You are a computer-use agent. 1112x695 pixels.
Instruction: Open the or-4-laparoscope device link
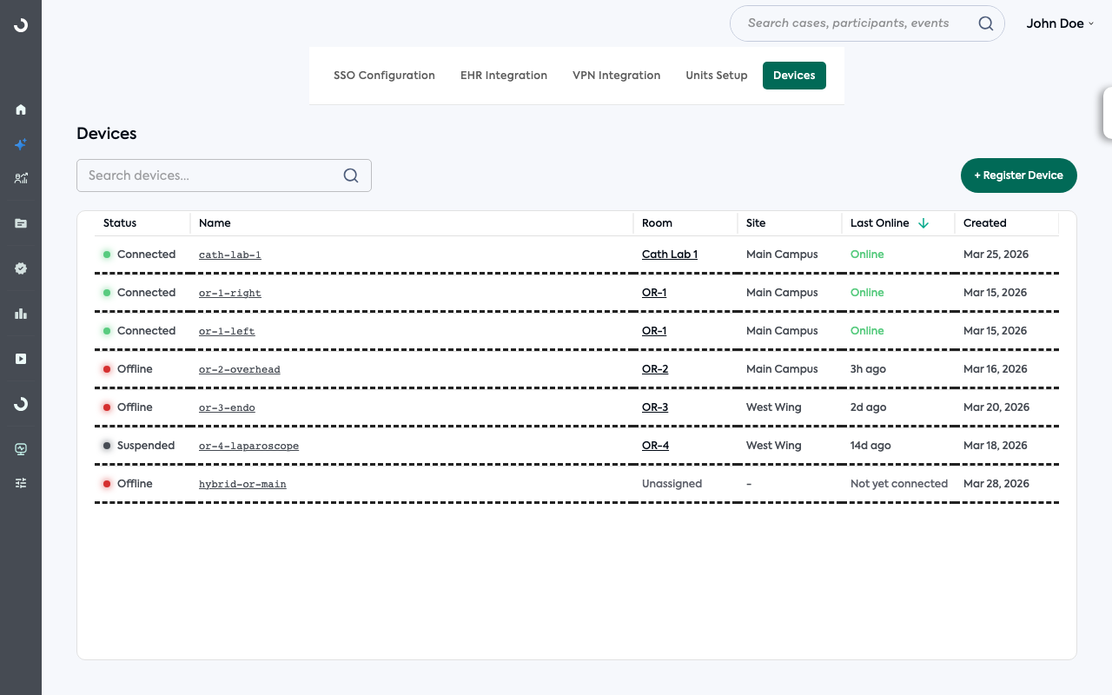pyautogui.click(x=248, y=446)
